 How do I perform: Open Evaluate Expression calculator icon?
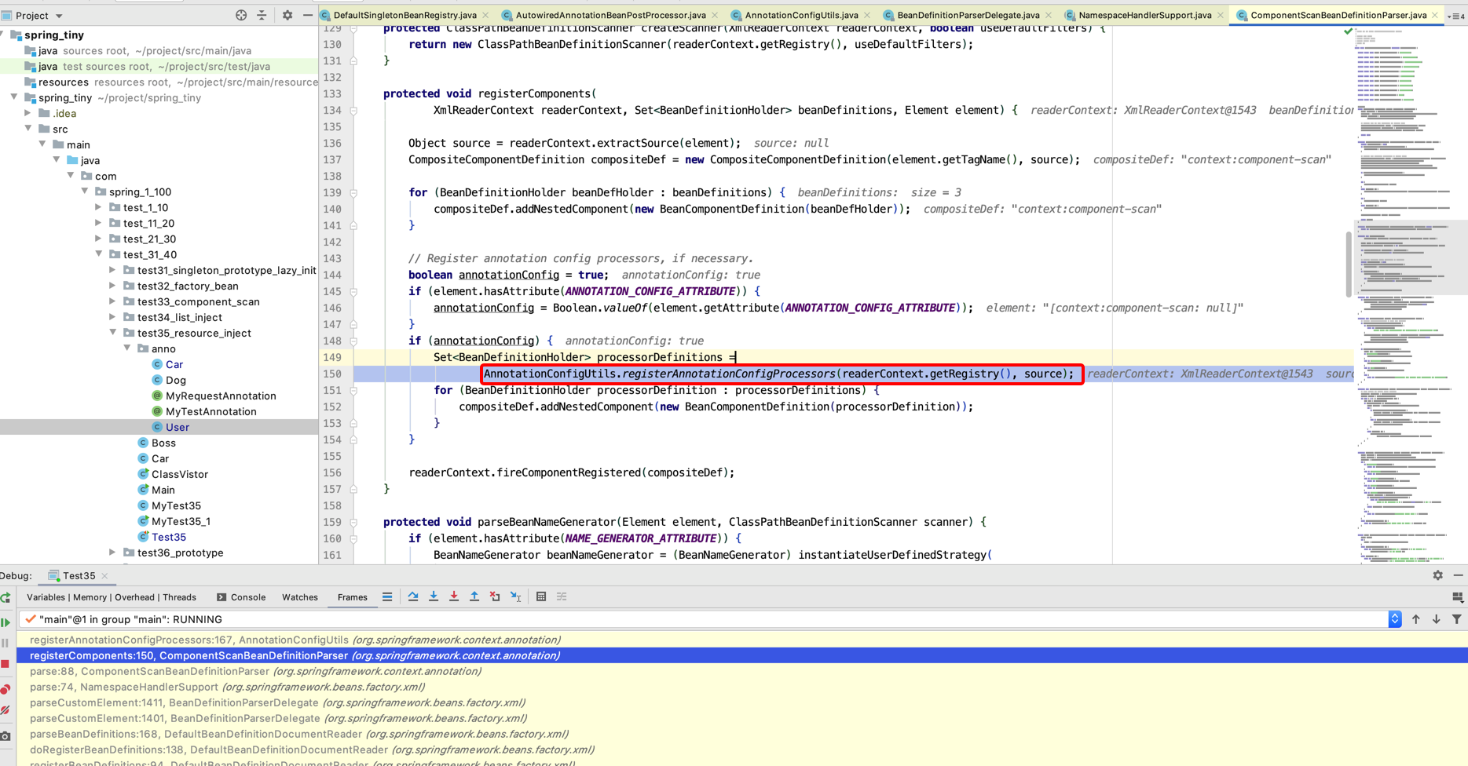pos(541,597)
